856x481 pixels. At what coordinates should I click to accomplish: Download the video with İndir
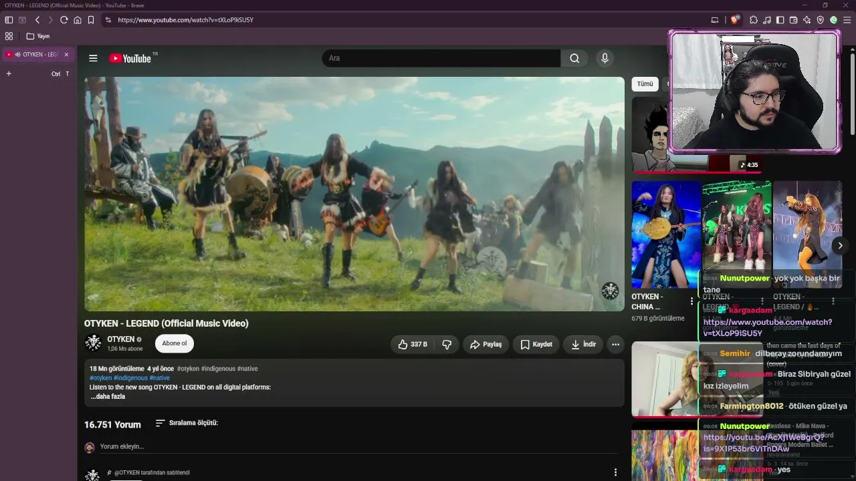pyautogui.click(x=583, y=345)
